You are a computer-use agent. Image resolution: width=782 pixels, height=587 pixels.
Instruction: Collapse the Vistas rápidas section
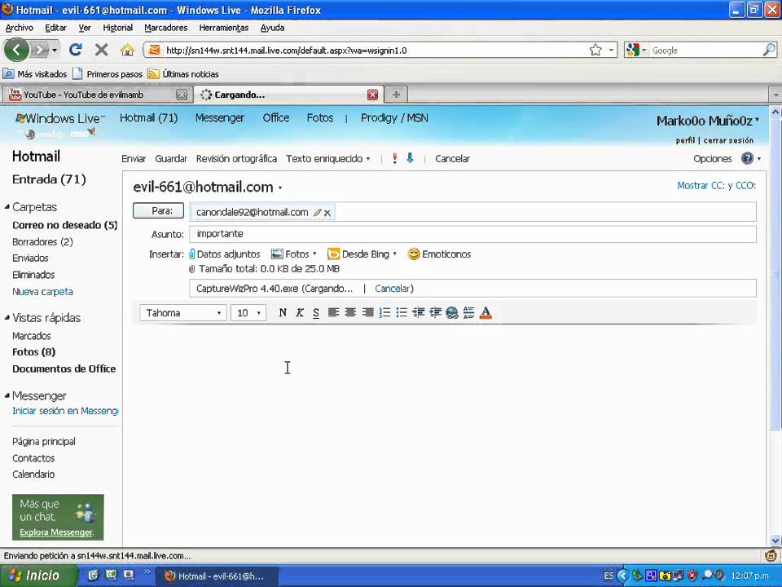pyautogui.click(x=7, y=317)
